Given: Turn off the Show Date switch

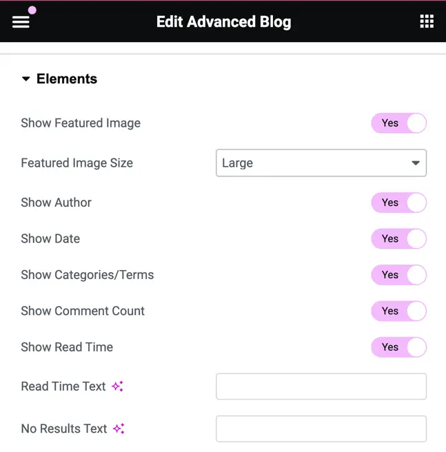Looking at the screenshot, I should 398,238.
